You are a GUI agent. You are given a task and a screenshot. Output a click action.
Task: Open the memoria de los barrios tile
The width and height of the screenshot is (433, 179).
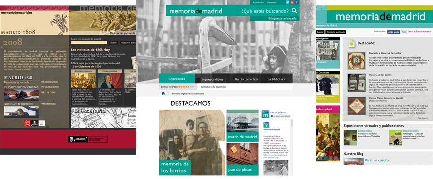pos(192,142)
